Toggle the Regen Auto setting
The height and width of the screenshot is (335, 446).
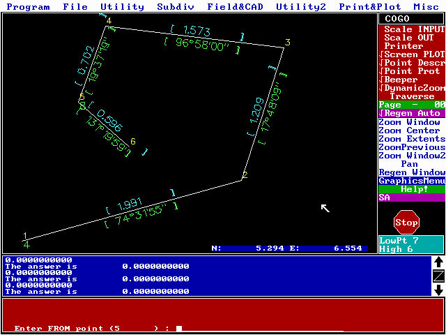click(x=411, y=113)
